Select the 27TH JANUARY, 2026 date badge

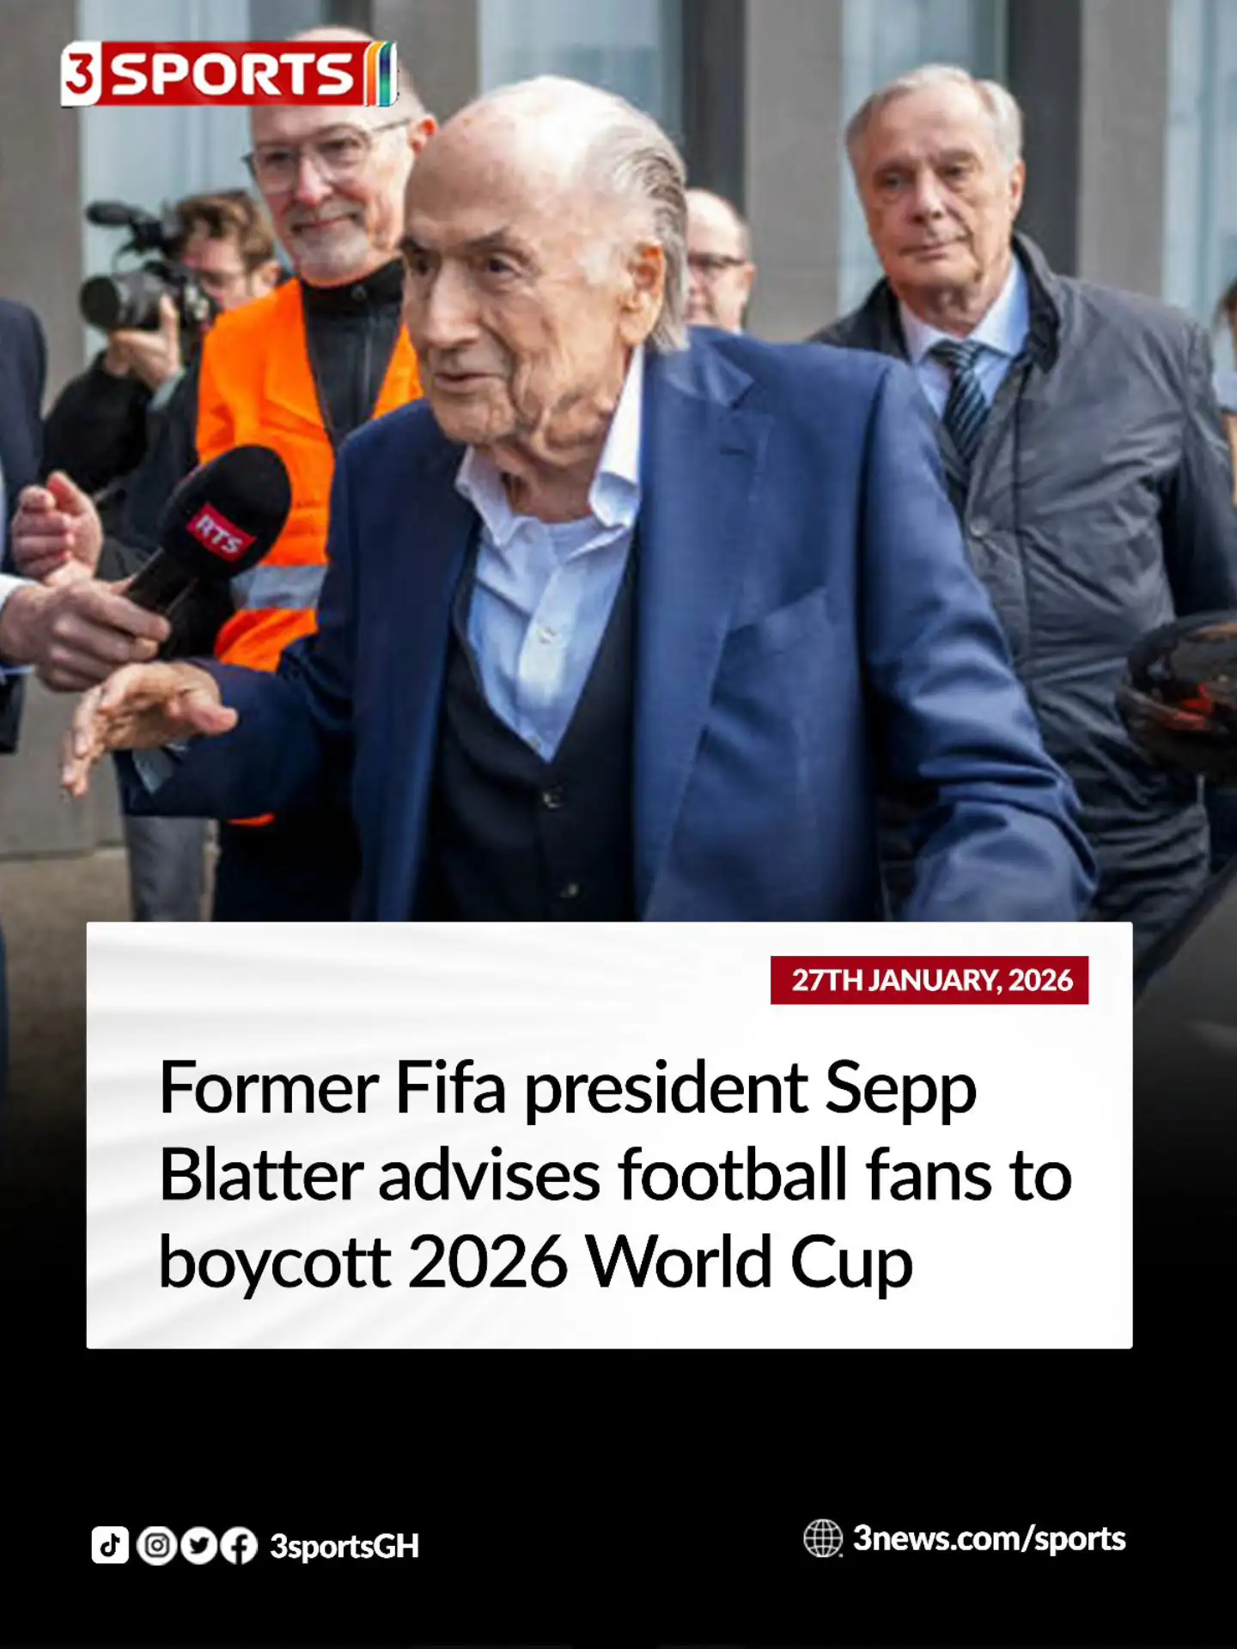coord(929,980)
